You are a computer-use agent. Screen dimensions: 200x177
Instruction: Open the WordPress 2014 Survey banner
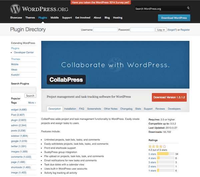[x=101, y=2]
